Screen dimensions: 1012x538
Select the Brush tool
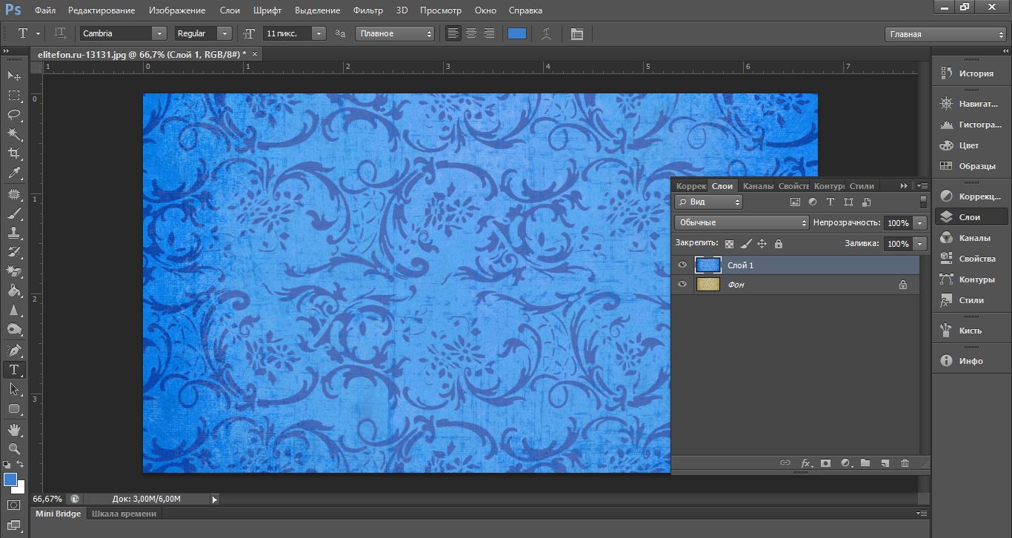point(14,214)
